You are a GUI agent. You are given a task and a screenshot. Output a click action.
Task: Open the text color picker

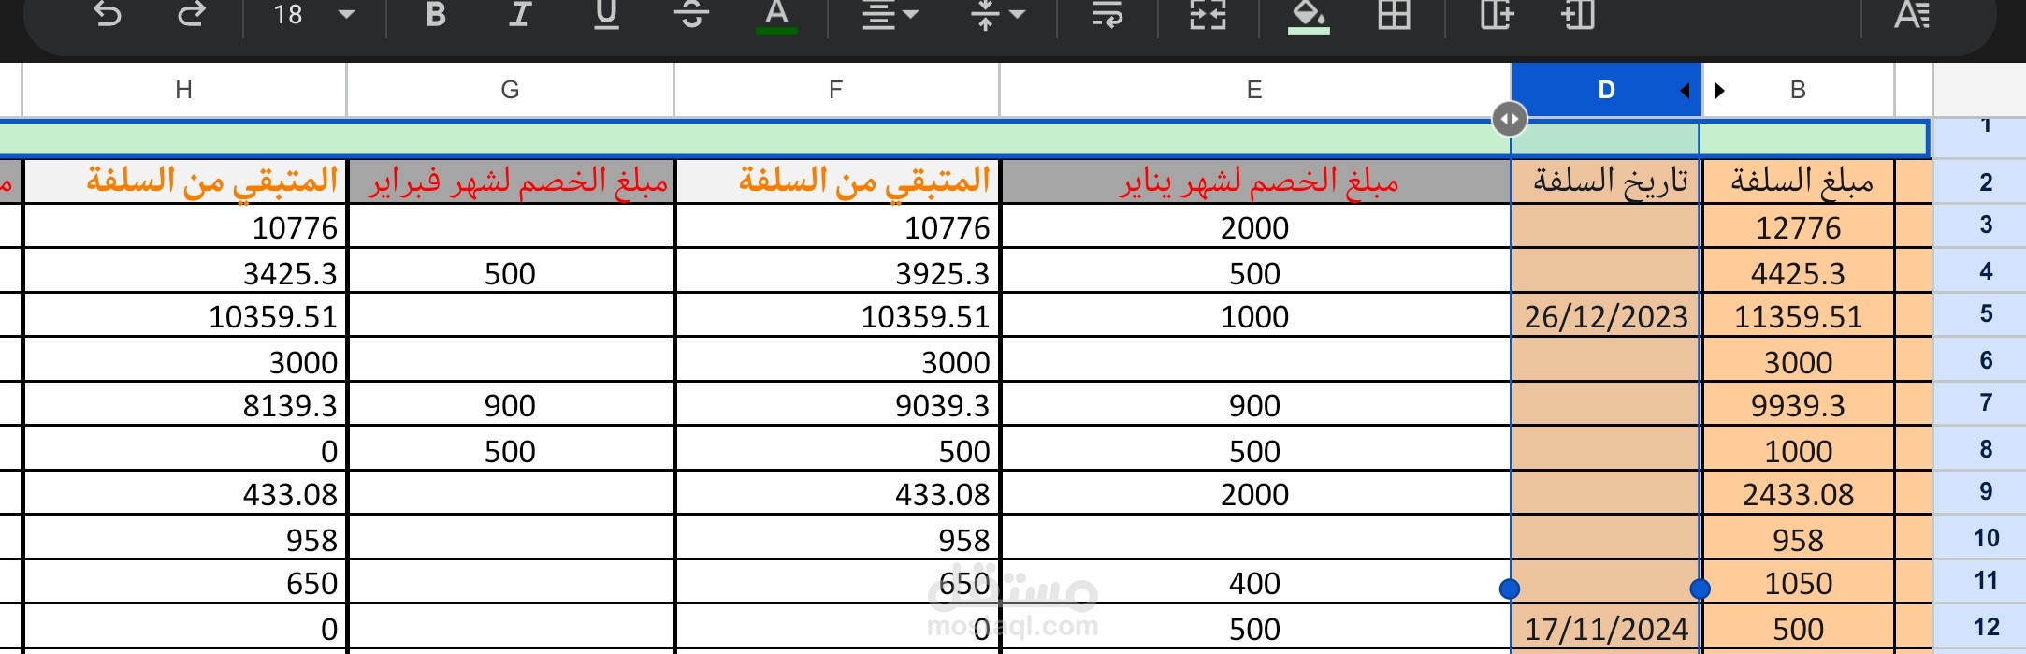point(776,17)
